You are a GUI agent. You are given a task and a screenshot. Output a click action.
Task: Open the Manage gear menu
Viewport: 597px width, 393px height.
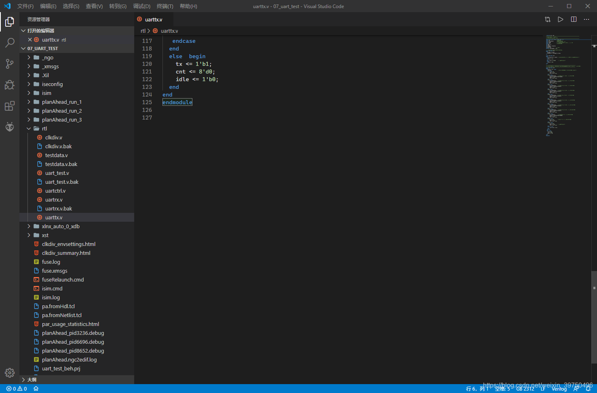10,372
